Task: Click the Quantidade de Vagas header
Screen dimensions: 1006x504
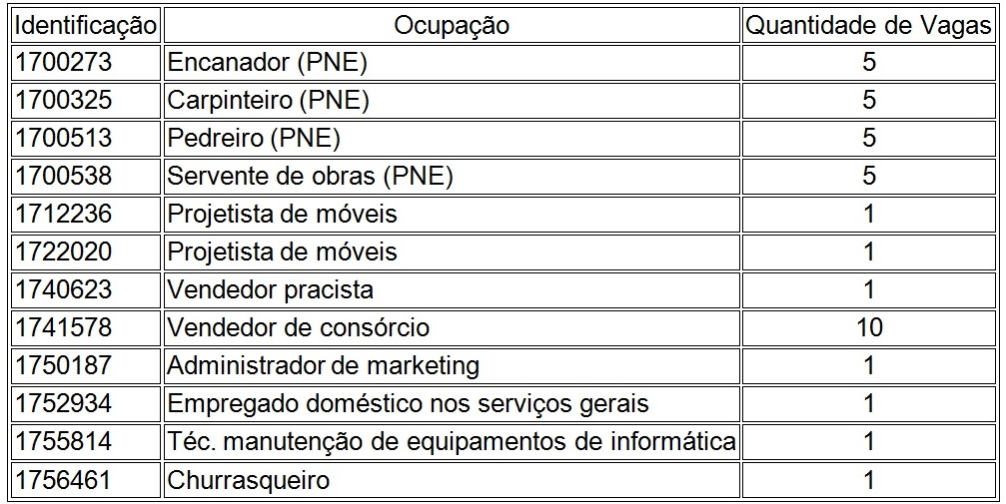Action: point(869,25)
